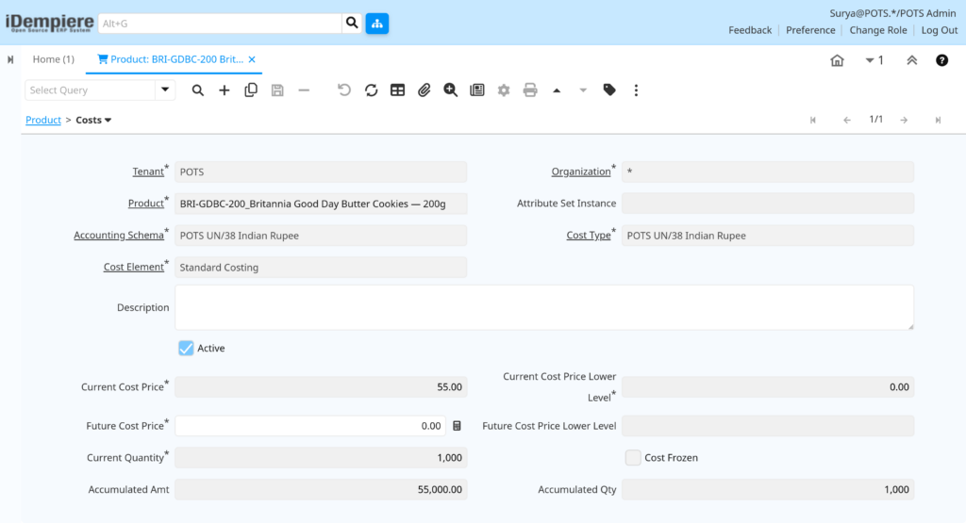Open attachments with paperclip icon
Screen dimensions: 966x523
tap(424, 90)
